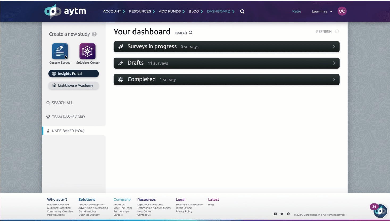Click the Resources footer heading
Image resolution: width=390 pixels, height=221 pixels.
pyautogui.click(x=146, y=200)
